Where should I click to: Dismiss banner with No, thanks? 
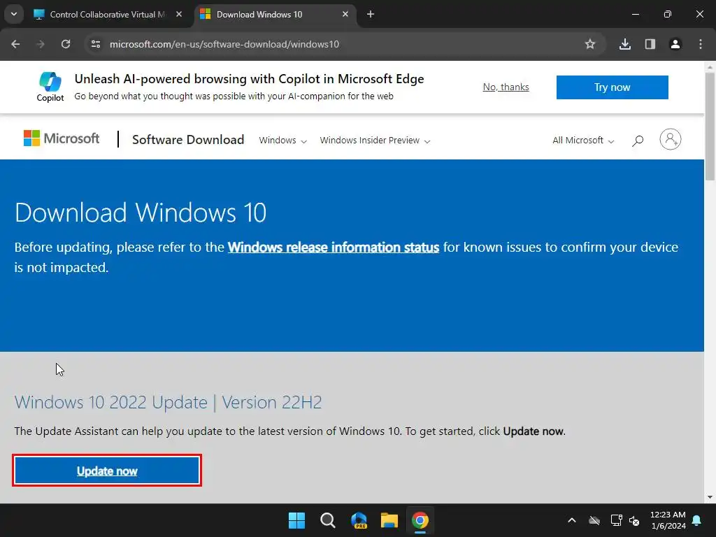point(506,87)
